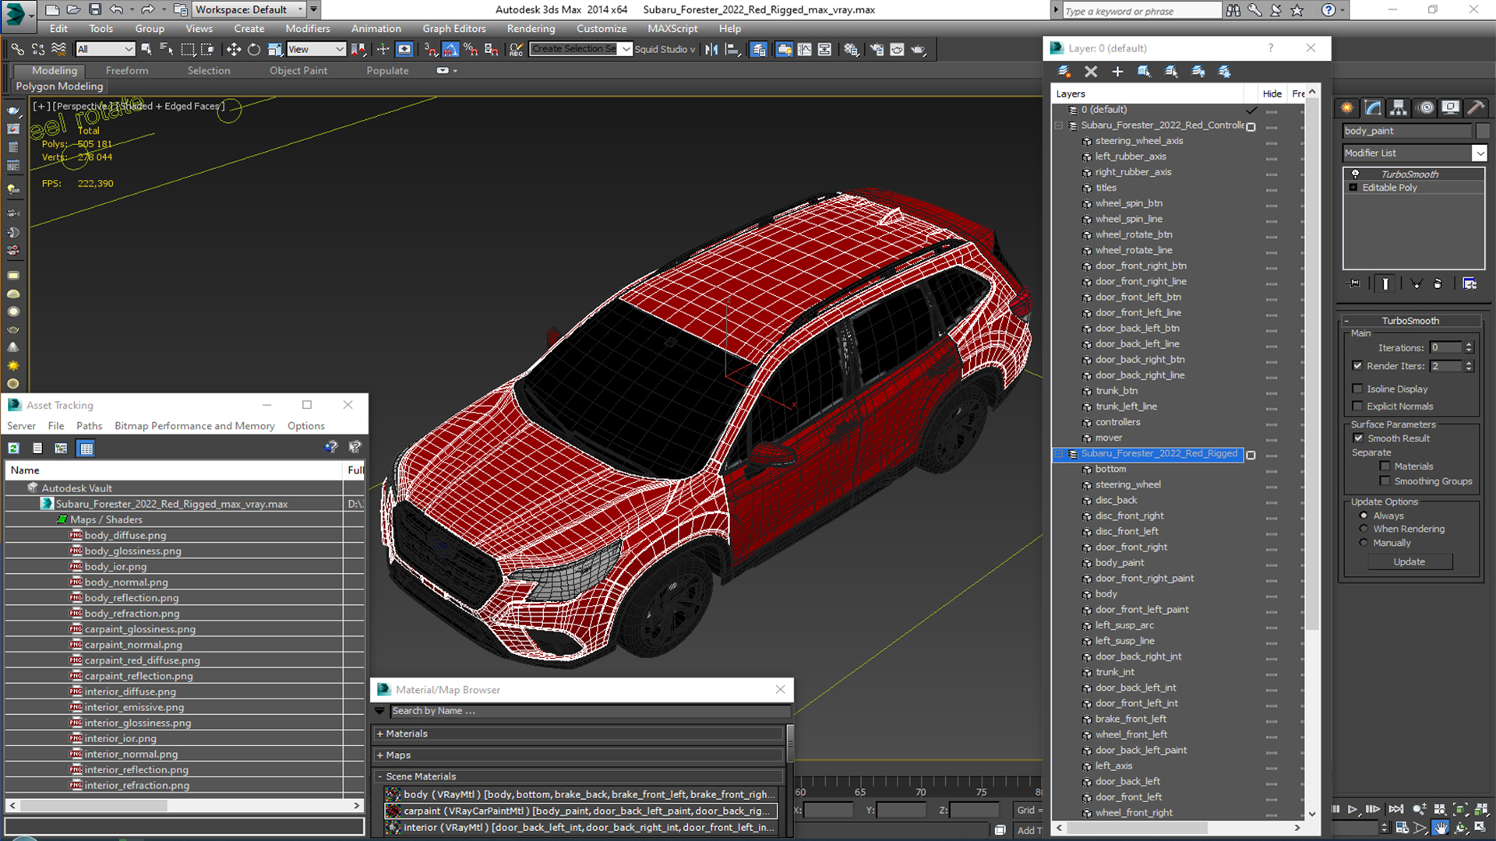This screenshot has width=1496, height=841.
Task: Enable separate by Smoothing Groups checkbox
Action: pos(1385,481)
